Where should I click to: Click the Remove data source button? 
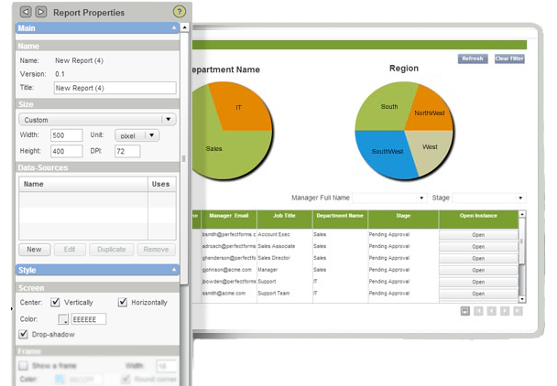coord(157,250)
